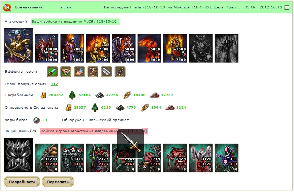
Task: Click the rolled parchment hero effect icon
Action: pos(106,72)
